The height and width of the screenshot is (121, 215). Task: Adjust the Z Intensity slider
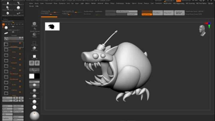(x=50, y=12)
